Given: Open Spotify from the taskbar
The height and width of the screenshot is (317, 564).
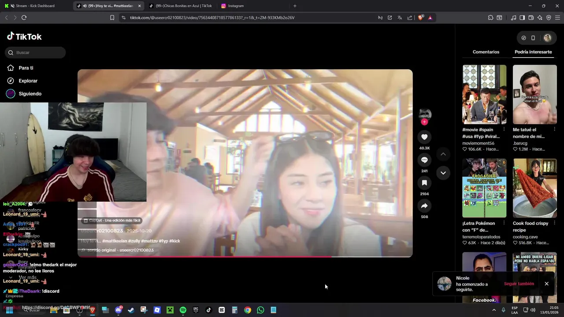Looking at the screenshot, I should (x=183, y=310).
